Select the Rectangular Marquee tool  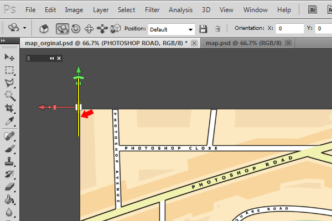click(x=9, y=70)
